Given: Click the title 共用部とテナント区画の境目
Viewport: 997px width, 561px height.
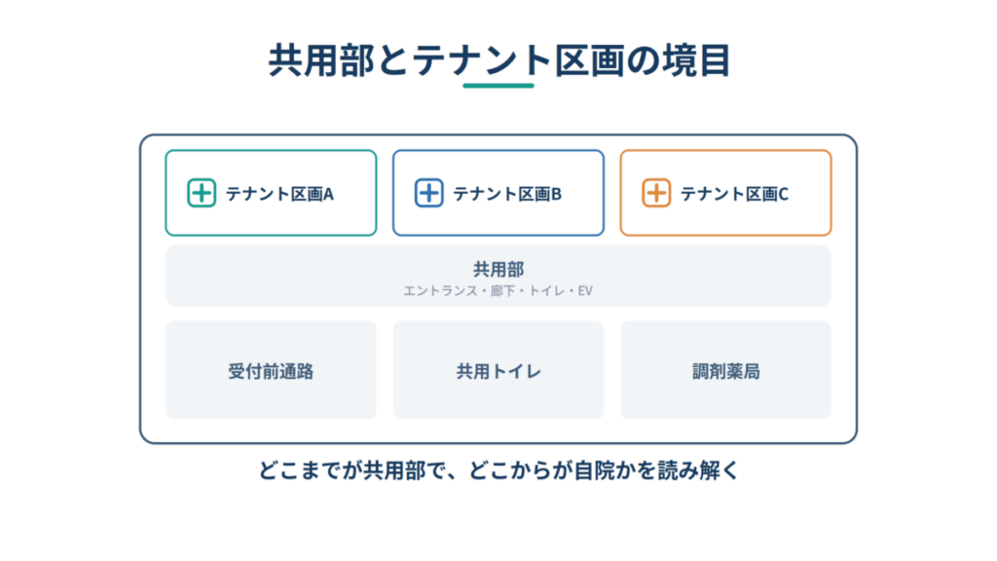Looking at the screenshot, I should [499, 60].
